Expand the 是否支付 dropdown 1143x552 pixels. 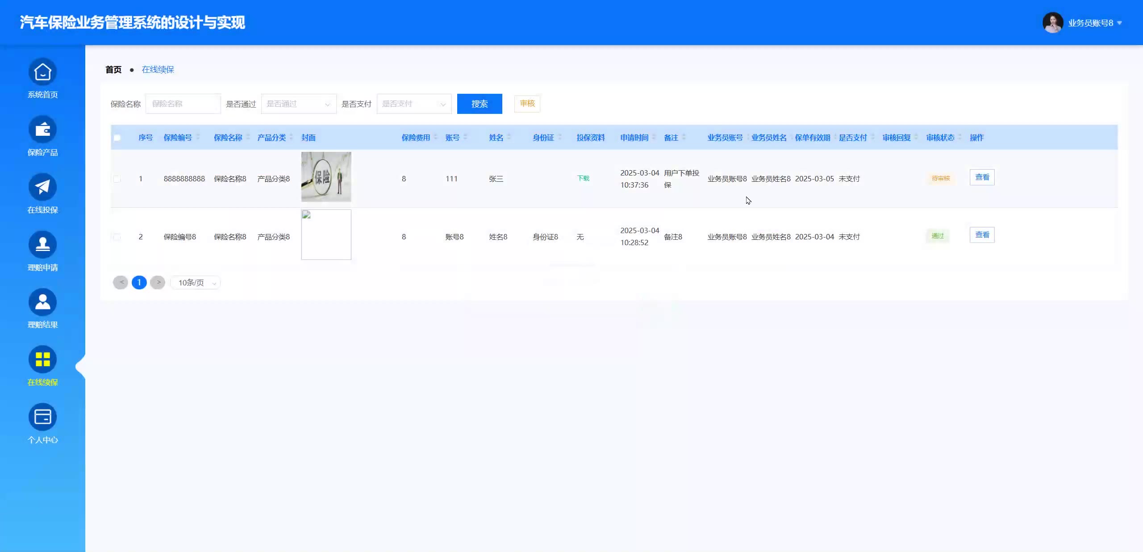(414, 104)
